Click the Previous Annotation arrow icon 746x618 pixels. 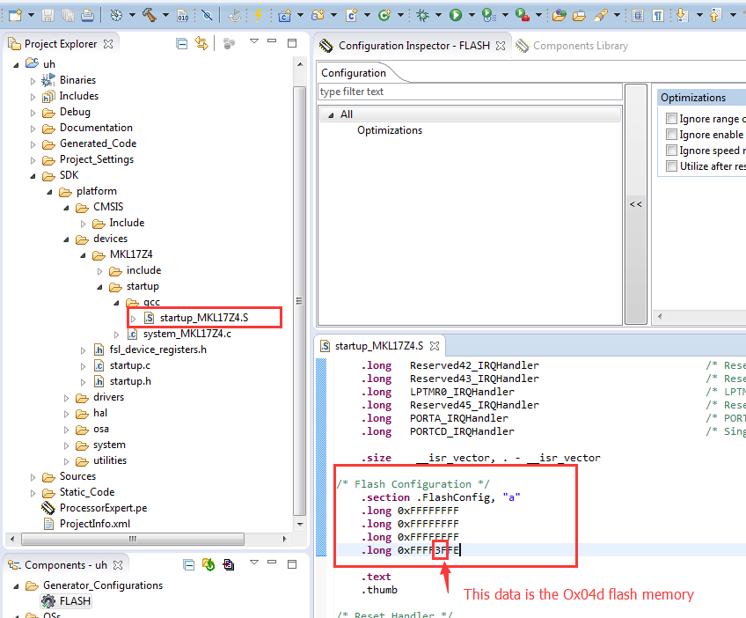(714, 15)
